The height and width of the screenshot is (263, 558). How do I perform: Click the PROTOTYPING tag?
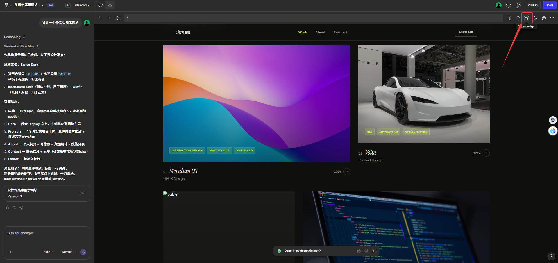coord(219,151)
